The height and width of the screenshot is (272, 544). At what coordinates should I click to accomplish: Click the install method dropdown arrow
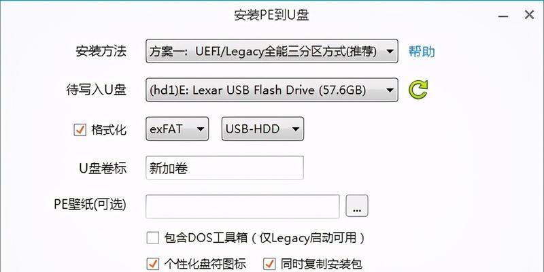click(x=390, y=52)
